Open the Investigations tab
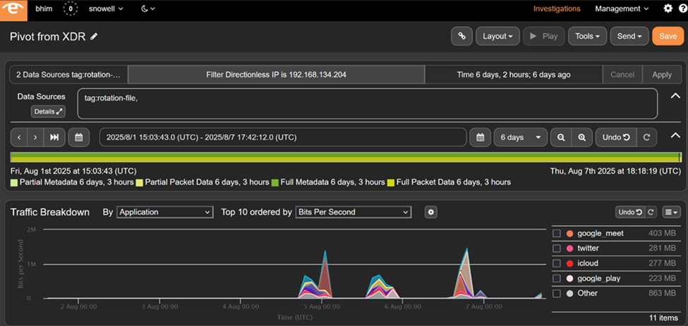This screenshot has height=326, width=688. (557, 9)
